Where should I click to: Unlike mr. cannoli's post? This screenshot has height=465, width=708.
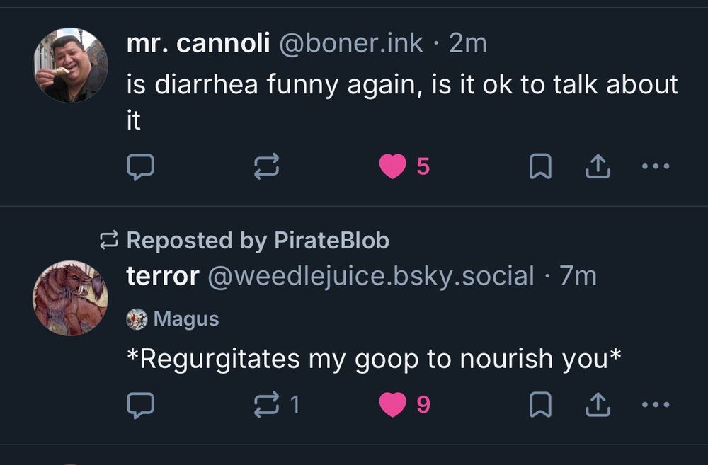click(392, 166)
